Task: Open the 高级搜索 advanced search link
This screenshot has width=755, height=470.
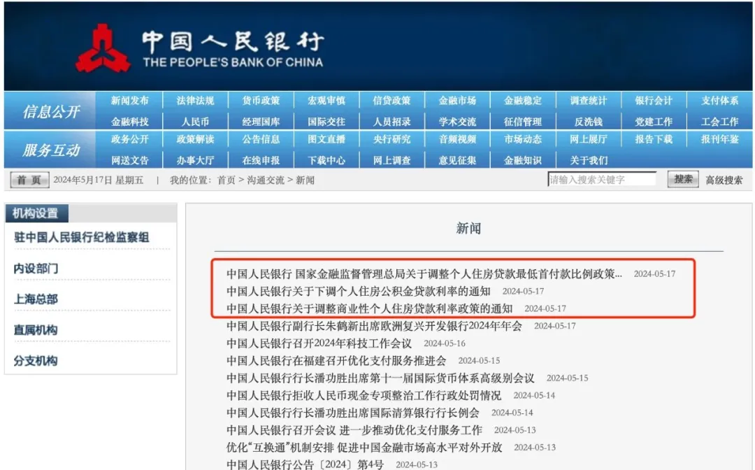Action: tap(724, 180)
